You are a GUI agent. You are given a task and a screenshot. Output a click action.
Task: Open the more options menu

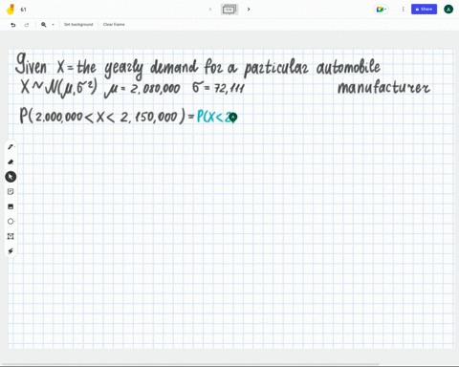coord(403,10)
